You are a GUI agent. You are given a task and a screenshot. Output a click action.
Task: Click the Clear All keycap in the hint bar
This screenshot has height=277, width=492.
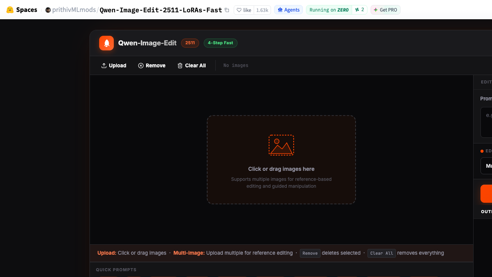click(x=382, y=253)
